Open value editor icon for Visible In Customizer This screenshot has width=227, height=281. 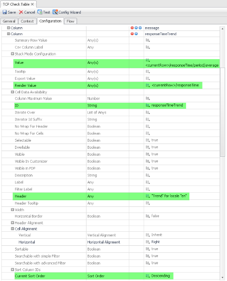(x=148, y=161)
